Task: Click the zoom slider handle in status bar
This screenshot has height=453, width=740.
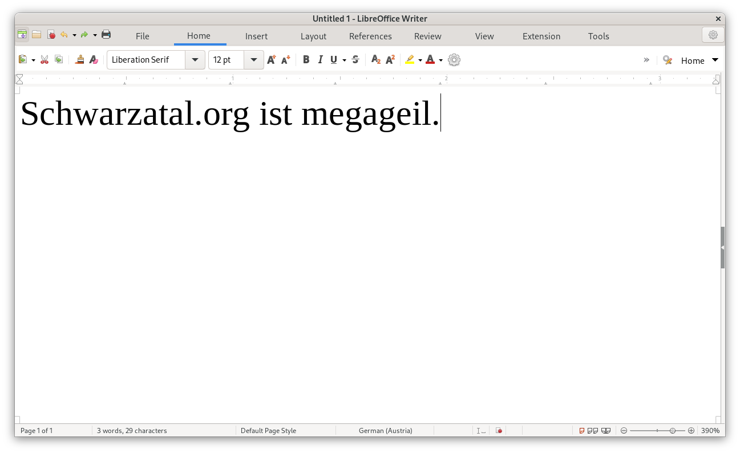Action: pyautogui.click(x=673, y=431)
